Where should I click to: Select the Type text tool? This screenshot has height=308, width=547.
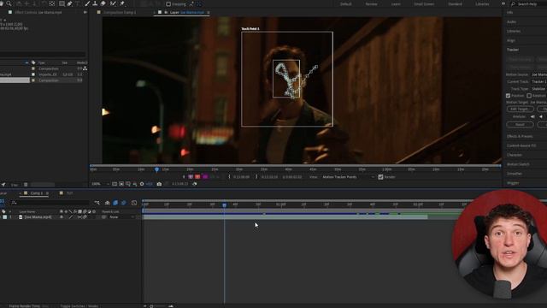(78, 3)
